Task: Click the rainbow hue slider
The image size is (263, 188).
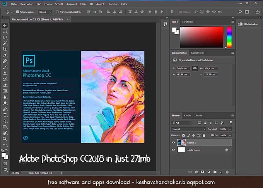Action: click(x=229, y=37)
